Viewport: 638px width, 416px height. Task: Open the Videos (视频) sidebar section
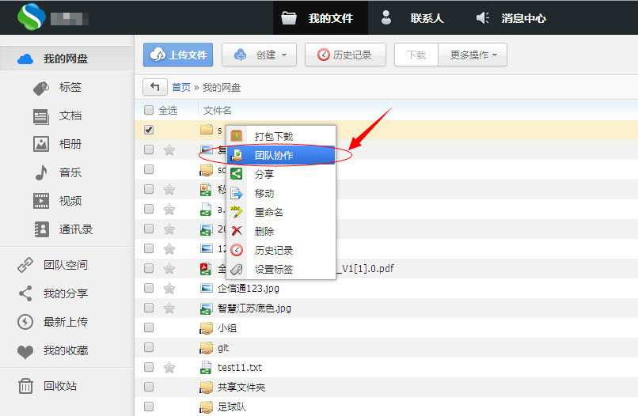click(x=70, y=201)
